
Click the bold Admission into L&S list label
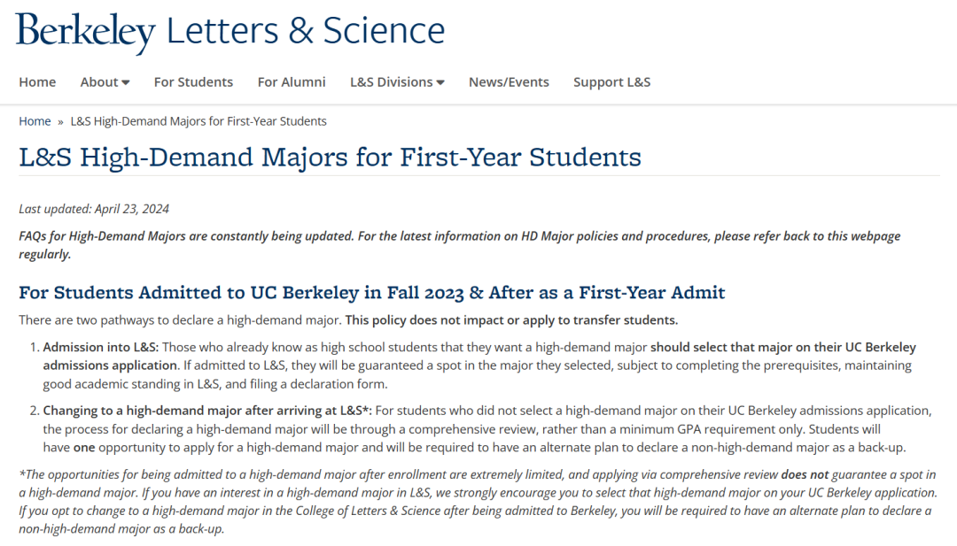tap(101, 347)
